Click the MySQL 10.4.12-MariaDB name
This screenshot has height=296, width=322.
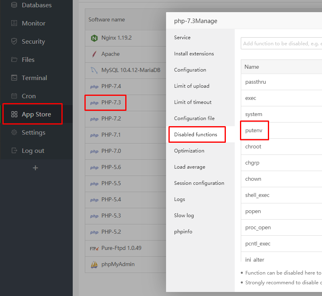click(131, 70)
